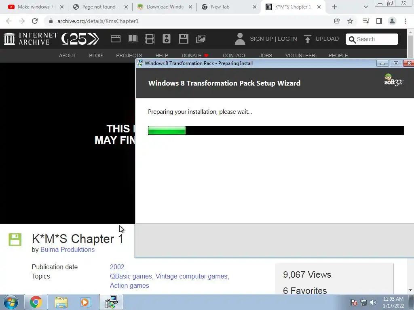Click the UPLOAD link text
The image size is (414, 310).
point(327,39)
